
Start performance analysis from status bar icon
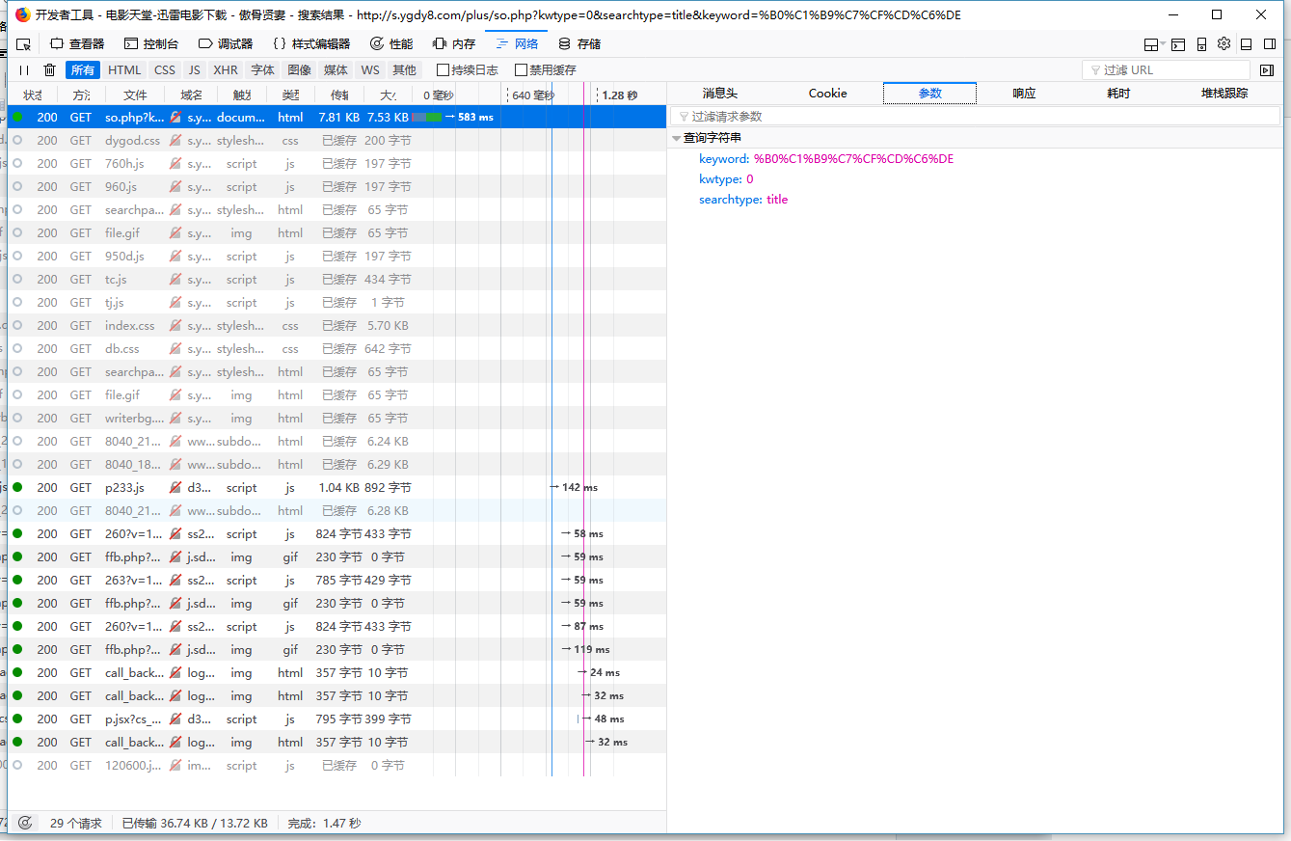(x=25, y=824)
